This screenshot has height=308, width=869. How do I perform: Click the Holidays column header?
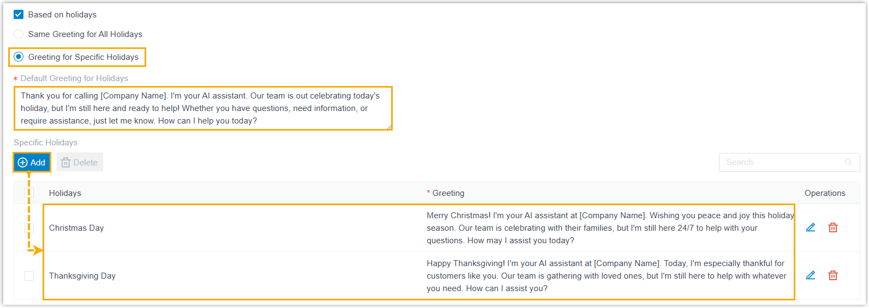(65, 193)
